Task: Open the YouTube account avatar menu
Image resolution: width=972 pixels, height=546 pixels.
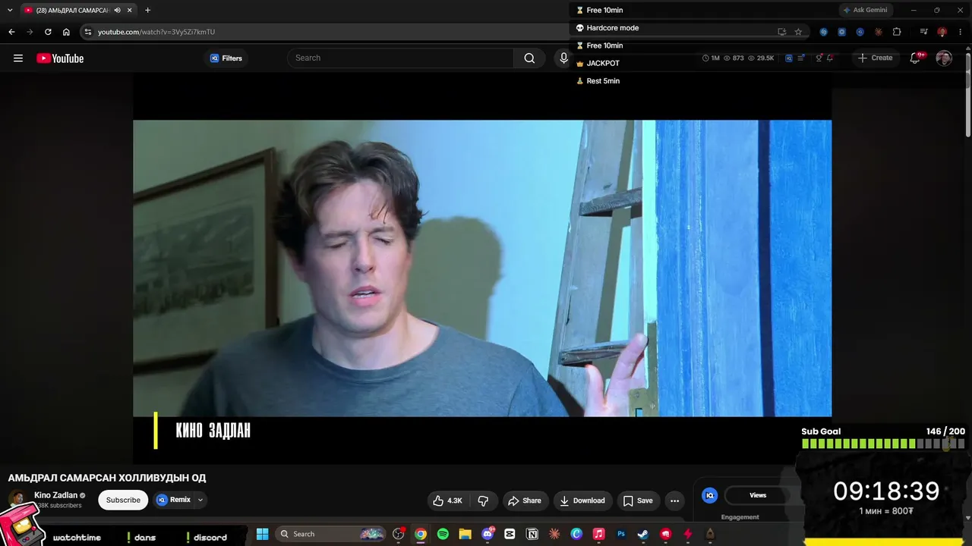Action: [944, 58]
